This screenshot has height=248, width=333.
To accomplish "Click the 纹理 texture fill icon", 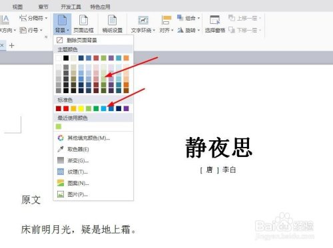I will 61,172.
